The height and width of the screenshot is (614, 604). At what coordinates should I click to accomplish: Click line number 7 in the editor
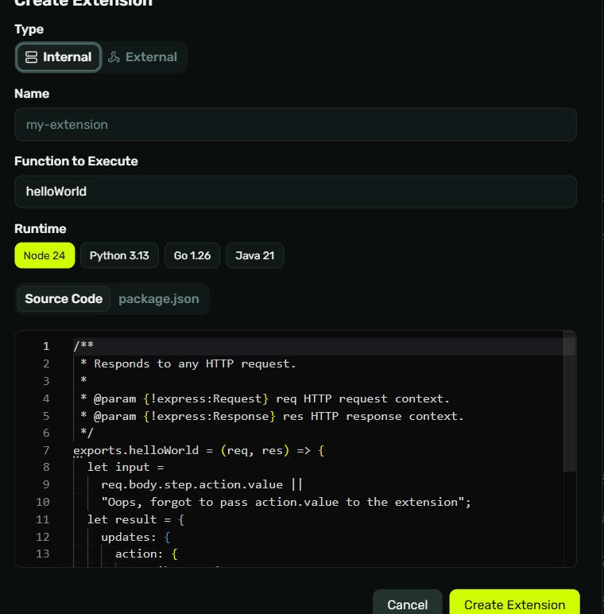click(46, 450)
